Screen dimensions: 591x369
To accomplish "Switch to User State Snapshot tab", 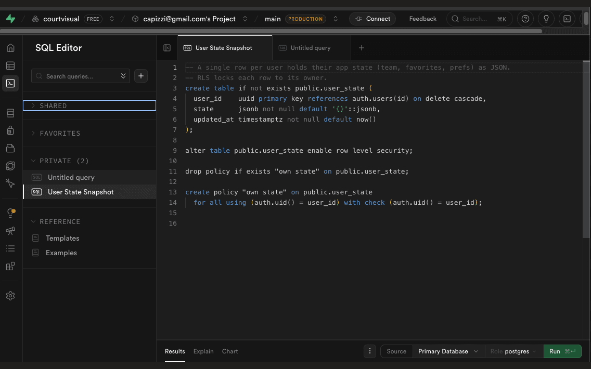I will click(x=225, y=48).
